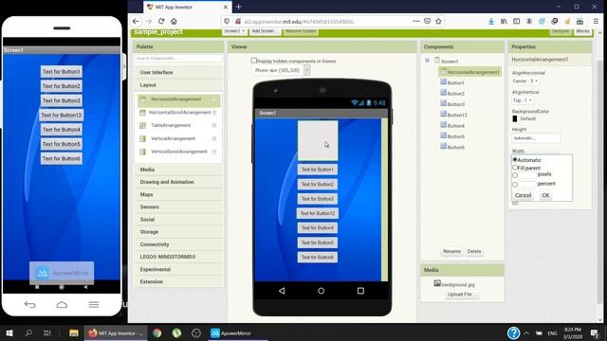Click the Search Components field

(178, 58)
